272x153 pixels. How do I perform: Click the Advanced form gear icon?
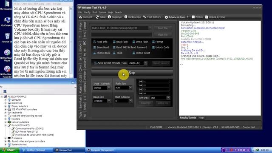tap(166, 17)
